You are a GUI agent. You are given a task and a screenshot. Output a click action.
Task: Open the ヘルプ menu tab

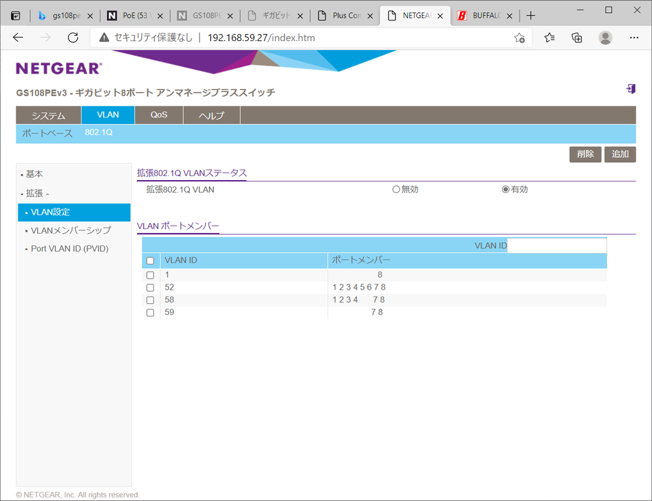point(211,115)
